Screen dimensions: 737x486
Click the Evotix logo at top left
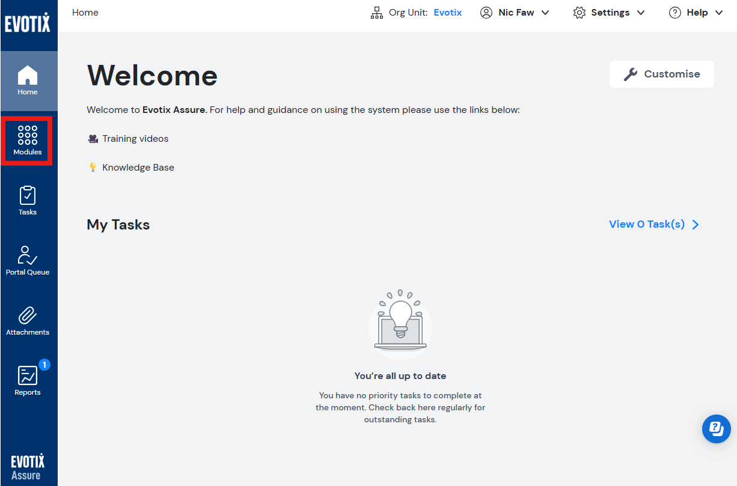click(28, 23)
